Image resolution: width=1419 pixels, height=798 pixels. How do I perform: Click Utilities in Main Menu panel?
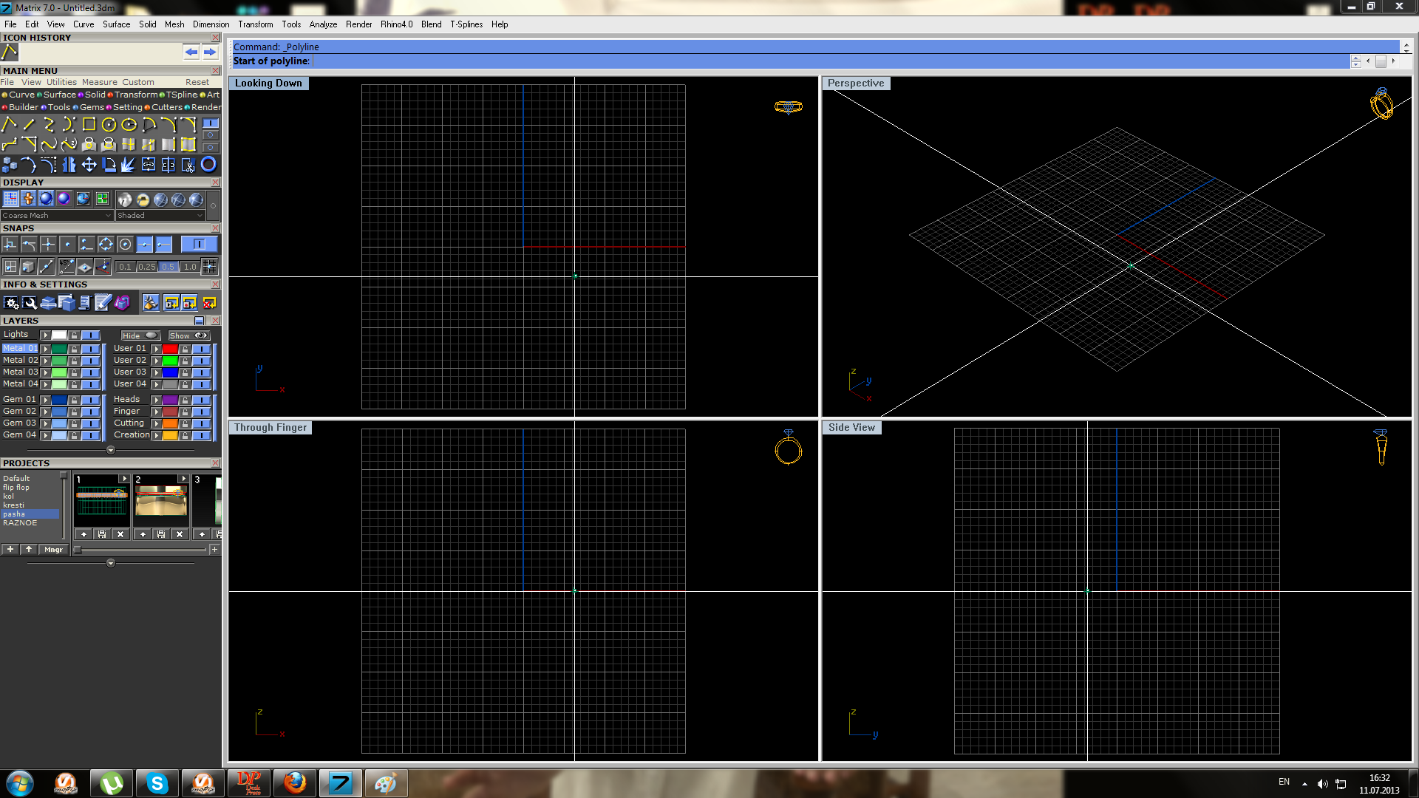[x=61, y=82]
